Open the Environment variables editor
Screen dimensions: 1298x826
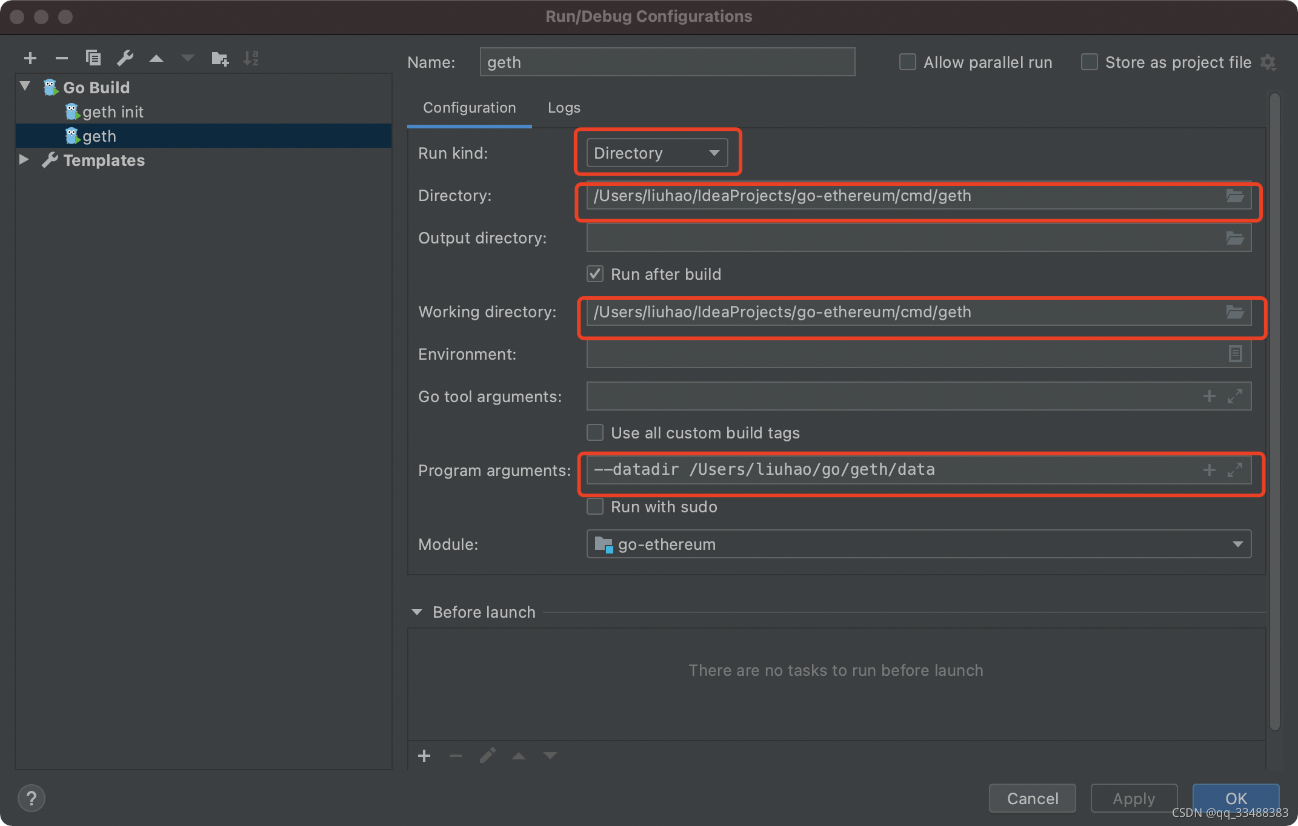[x=1235, y=354]
